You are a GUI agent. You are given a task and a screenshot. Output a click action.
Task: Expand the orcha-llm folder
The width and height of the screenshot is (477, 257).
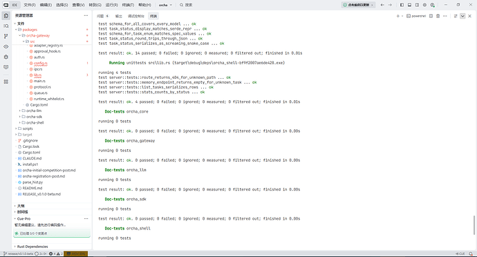33,111
